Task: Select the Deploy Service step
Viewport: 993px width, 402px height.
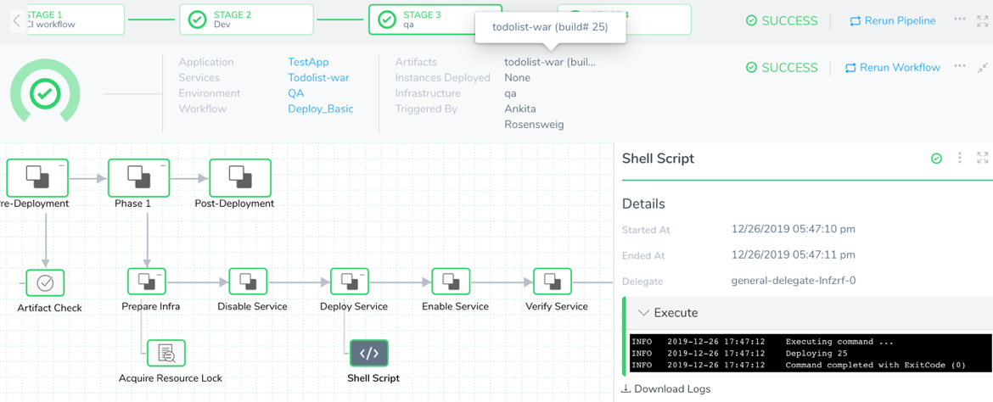Action: coord(350,281)
